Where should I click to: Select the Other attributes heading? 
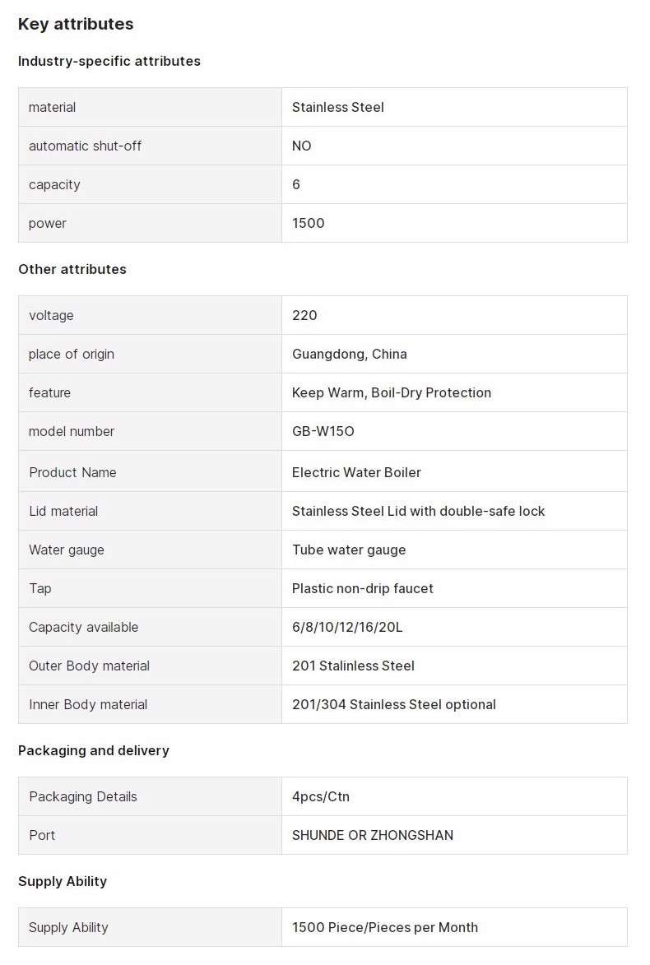pos(72,269)
